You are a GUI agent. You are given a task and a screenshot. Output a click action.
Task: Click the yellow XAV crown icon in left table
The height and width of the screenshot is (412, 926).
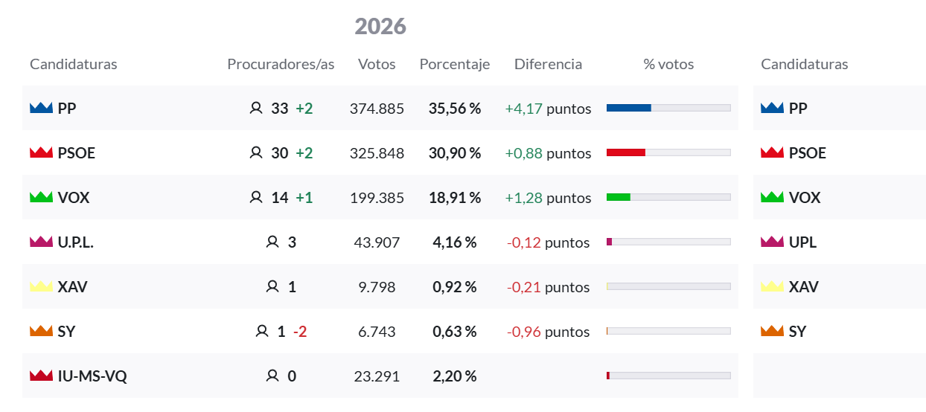point(41,286)
